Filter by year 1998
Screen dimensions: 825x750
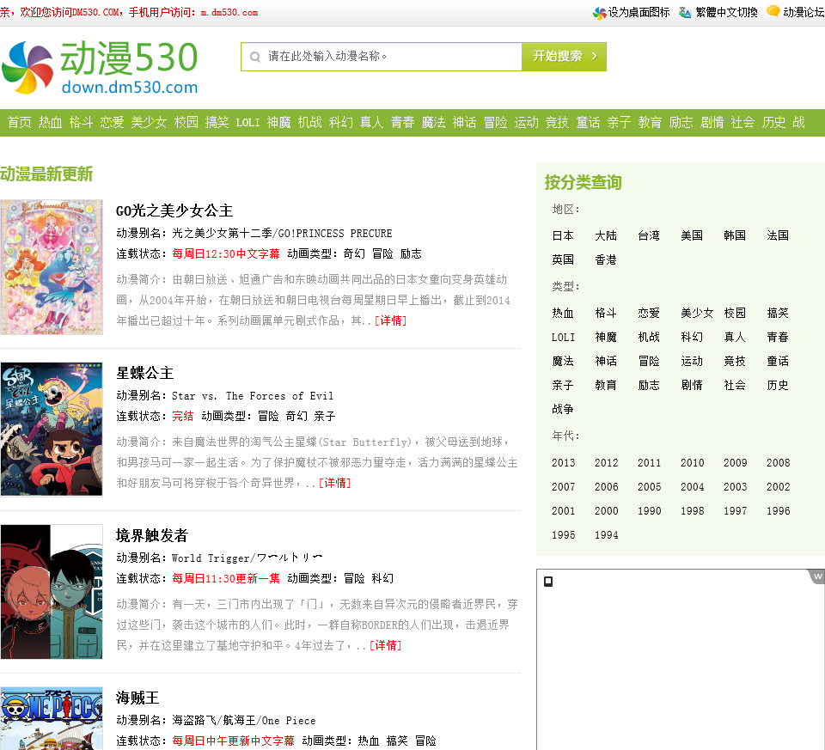693,511
